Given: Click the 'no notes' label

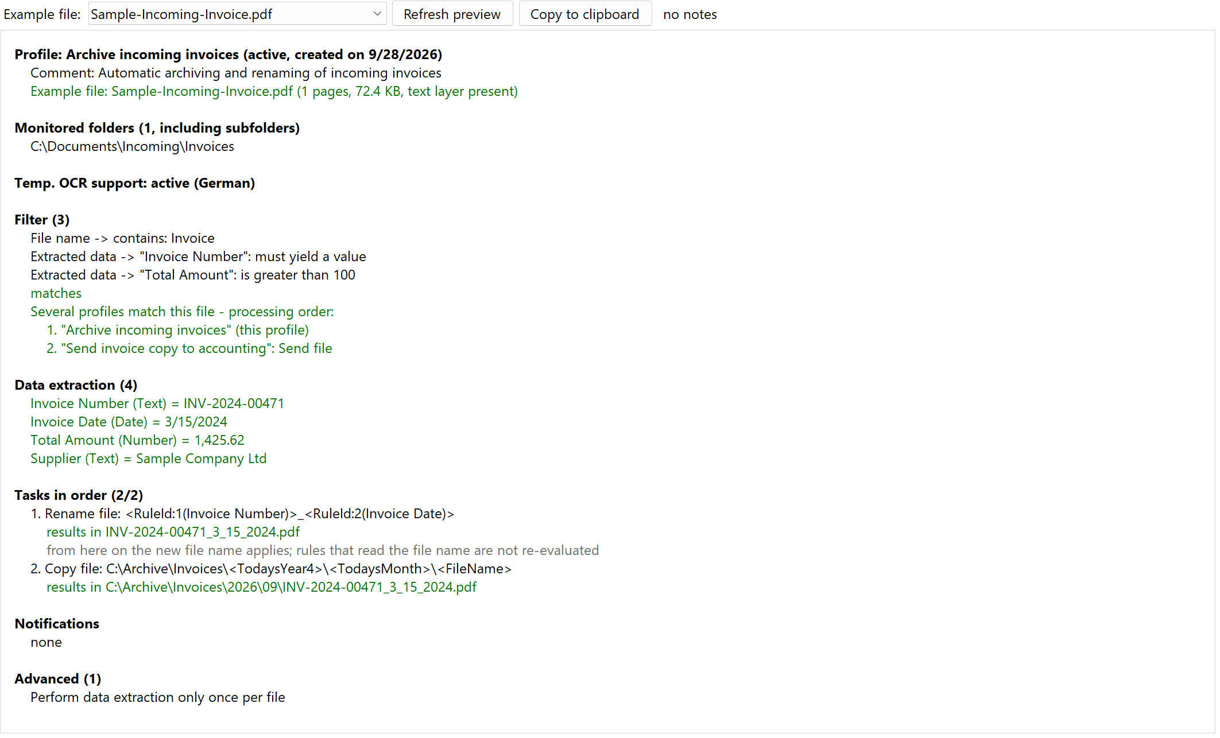Looking at the screenshot, I should (x=690, y=14).
